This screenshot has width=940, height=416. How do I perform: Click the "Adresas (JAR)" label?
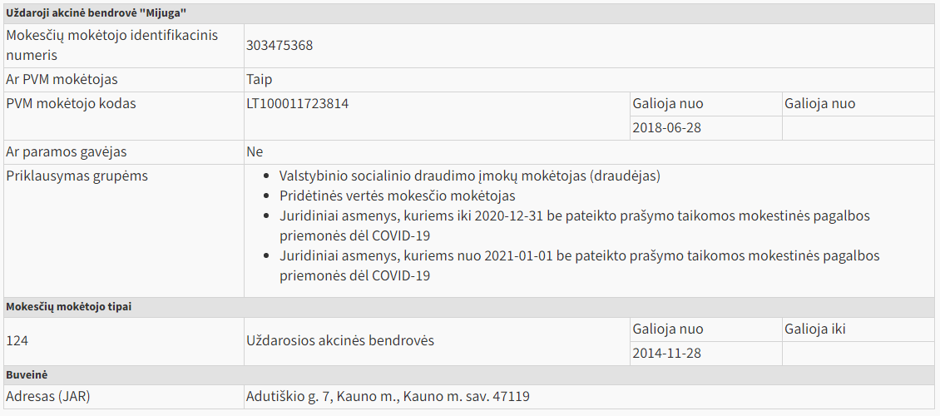point(47,397)
